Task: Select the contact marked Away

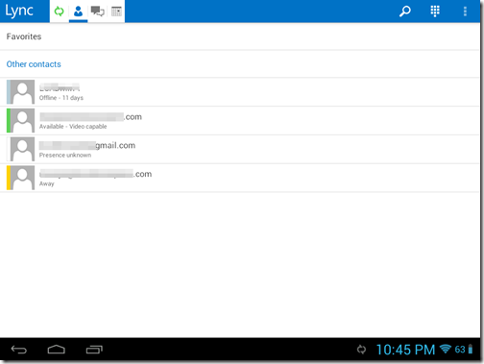Action: click(x=239, y=178)
